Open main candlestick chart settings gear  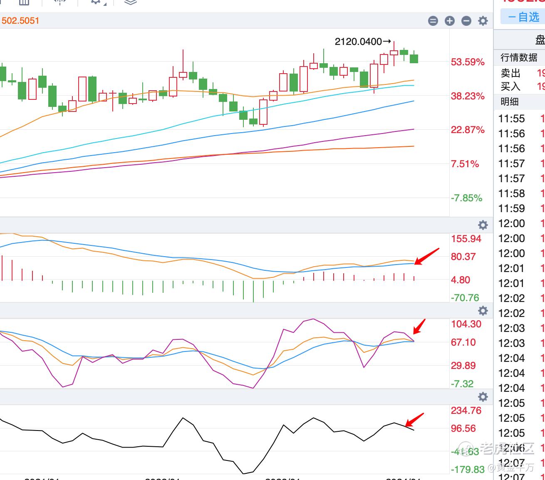[483, 21]
